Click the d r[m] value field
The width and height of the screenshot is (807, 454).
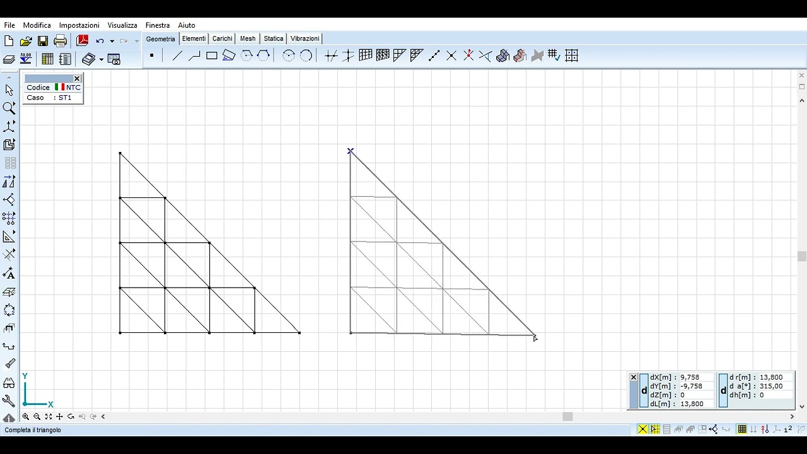776,377
